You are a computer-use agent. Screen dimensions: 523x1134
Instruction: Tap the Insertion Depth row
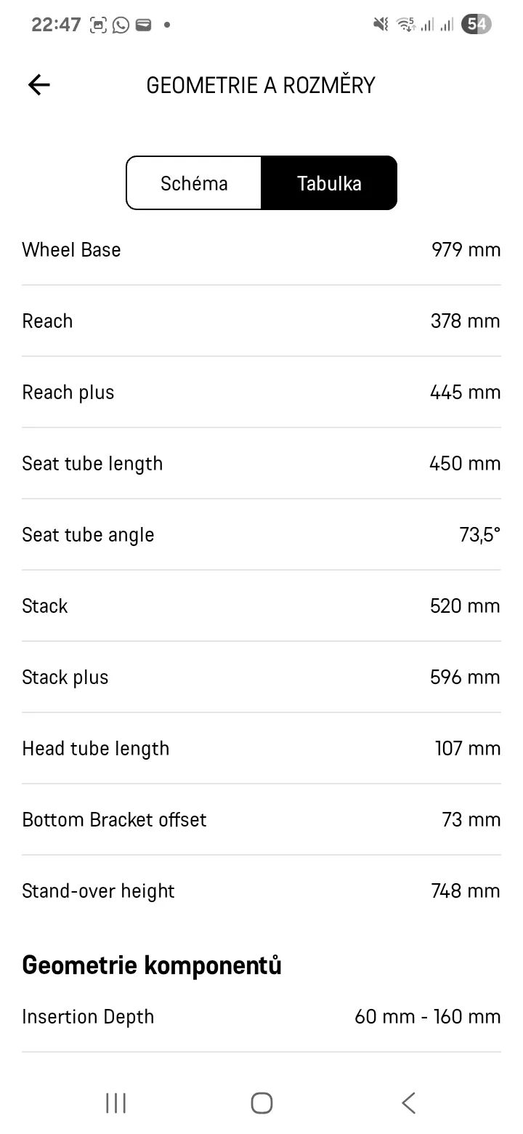[x=261, y=1016]
